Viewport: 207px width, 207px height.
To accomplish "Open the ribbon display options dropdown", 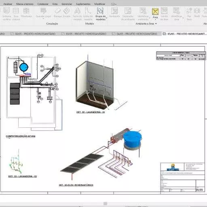I will (x=114, y=4).
